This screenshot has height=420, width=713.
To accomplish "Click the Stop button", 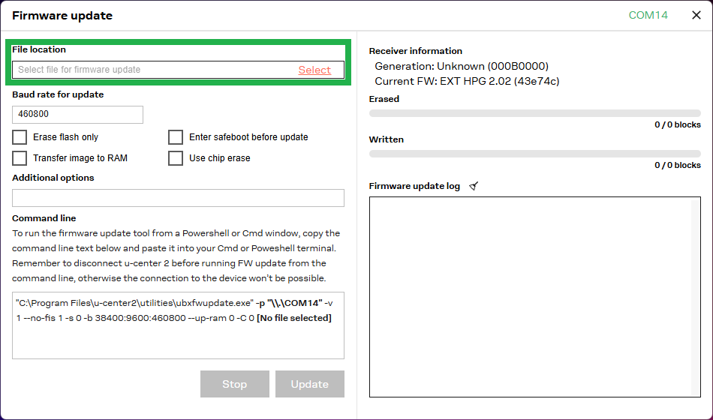I will [x=235, y=384].
